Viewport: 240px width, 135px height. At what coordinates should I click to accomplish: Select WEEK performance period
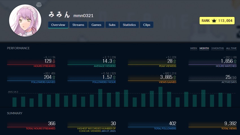pyautogui.click(x=194, y=48)
